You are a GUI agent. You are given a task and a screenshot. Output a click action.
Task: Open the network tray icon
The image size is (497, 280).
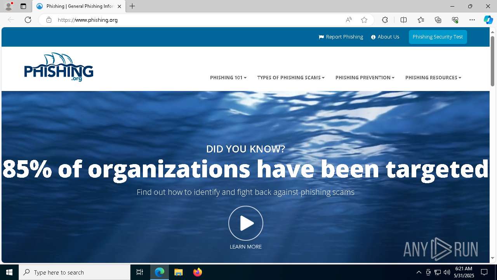(x=438, y=272)
